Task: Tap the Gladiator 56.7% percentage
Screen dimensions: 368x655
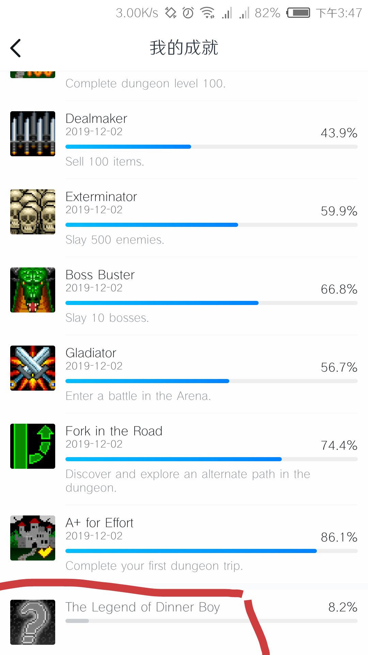Action: tap(339, 367)
